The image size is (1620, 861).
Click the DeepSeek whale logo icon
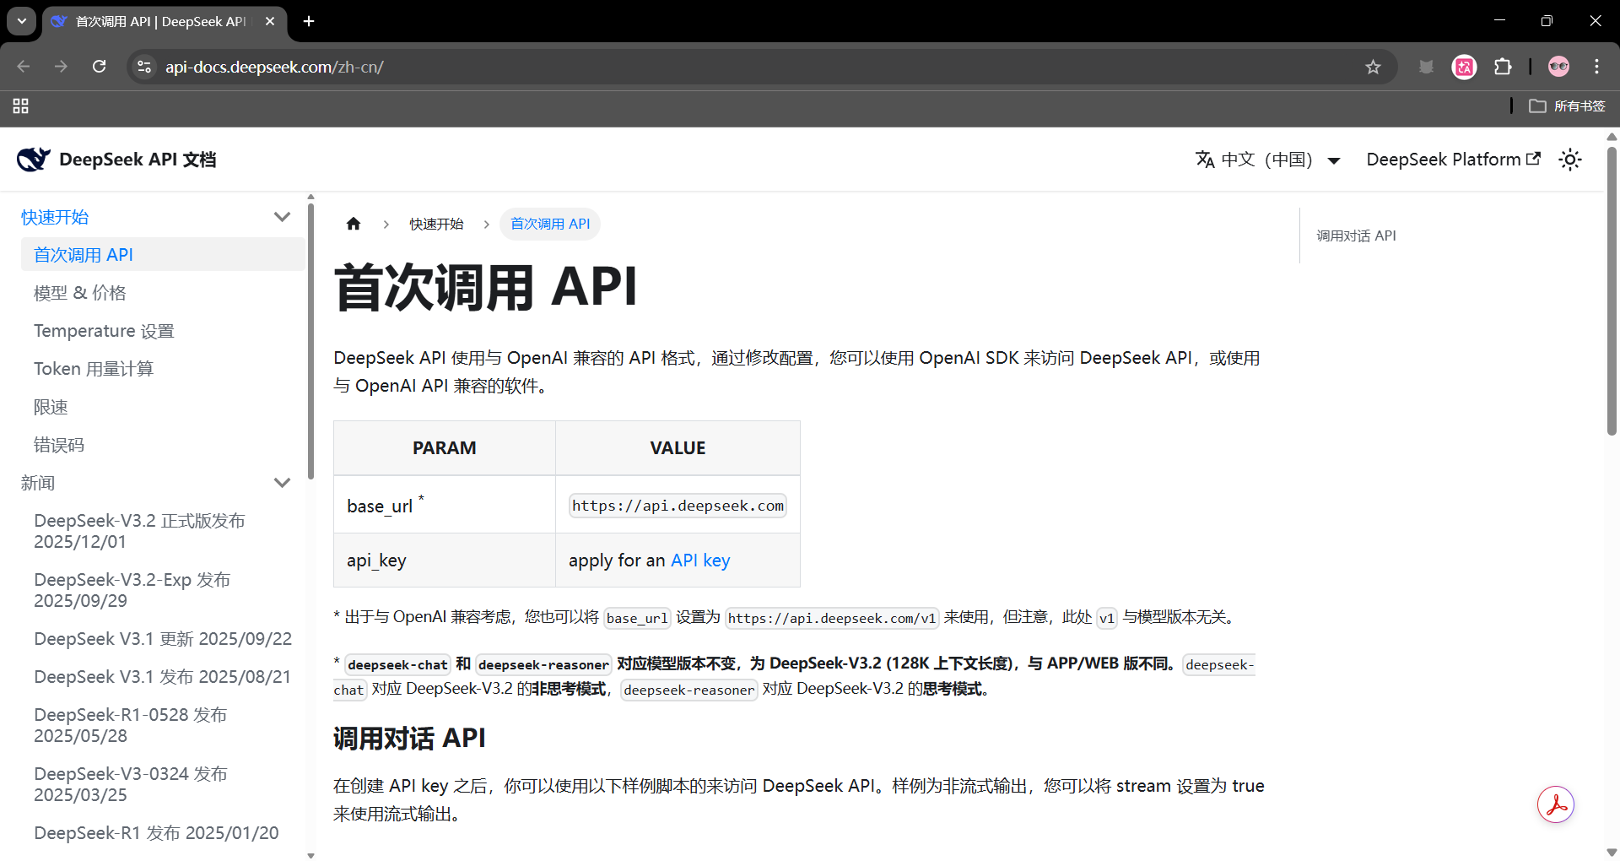click(34, 159)
